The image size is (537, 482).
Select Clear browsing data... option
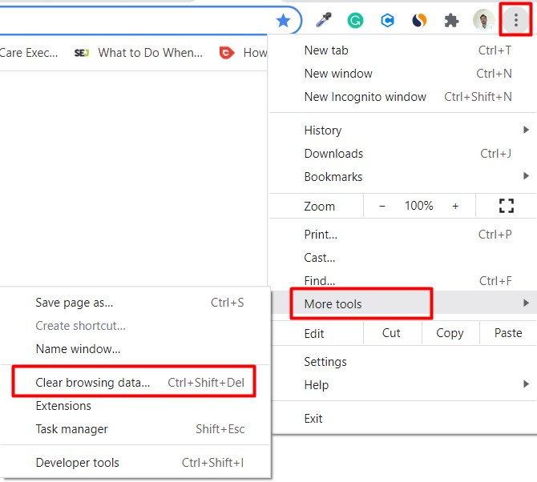[x=135, y=382]
